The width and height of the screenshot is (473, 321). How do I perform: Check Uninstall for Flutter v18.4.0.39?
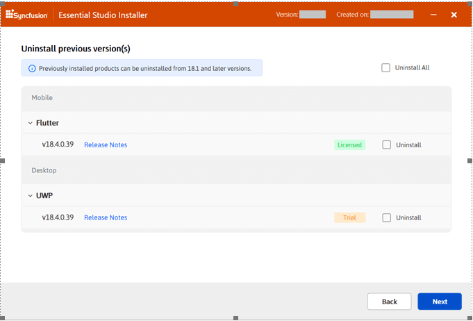point(387,145)
